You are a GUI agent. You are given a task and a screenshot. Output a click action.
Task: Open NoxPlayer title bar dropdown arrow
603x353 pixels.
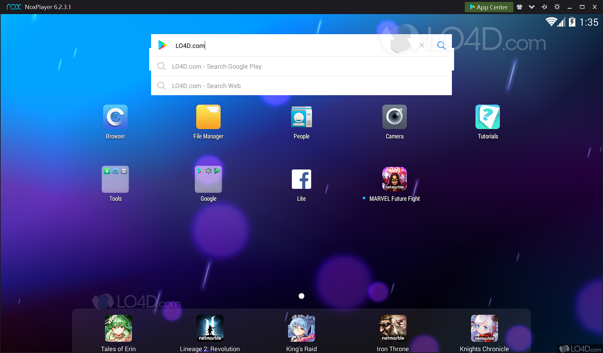[x=532, y=7]
